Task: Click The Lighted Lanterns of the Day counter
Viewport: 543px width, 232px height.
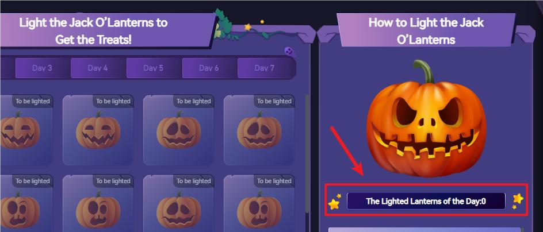Action: point(426,201)
